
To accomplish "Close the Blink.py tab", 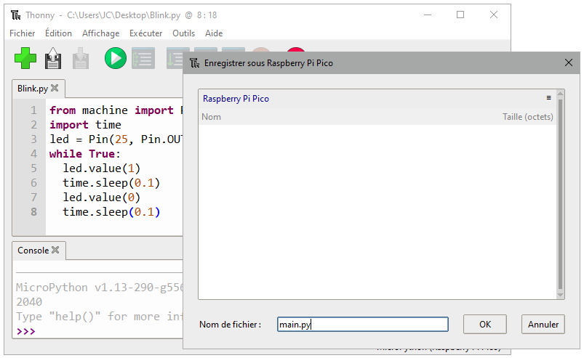I will [55, 88].
